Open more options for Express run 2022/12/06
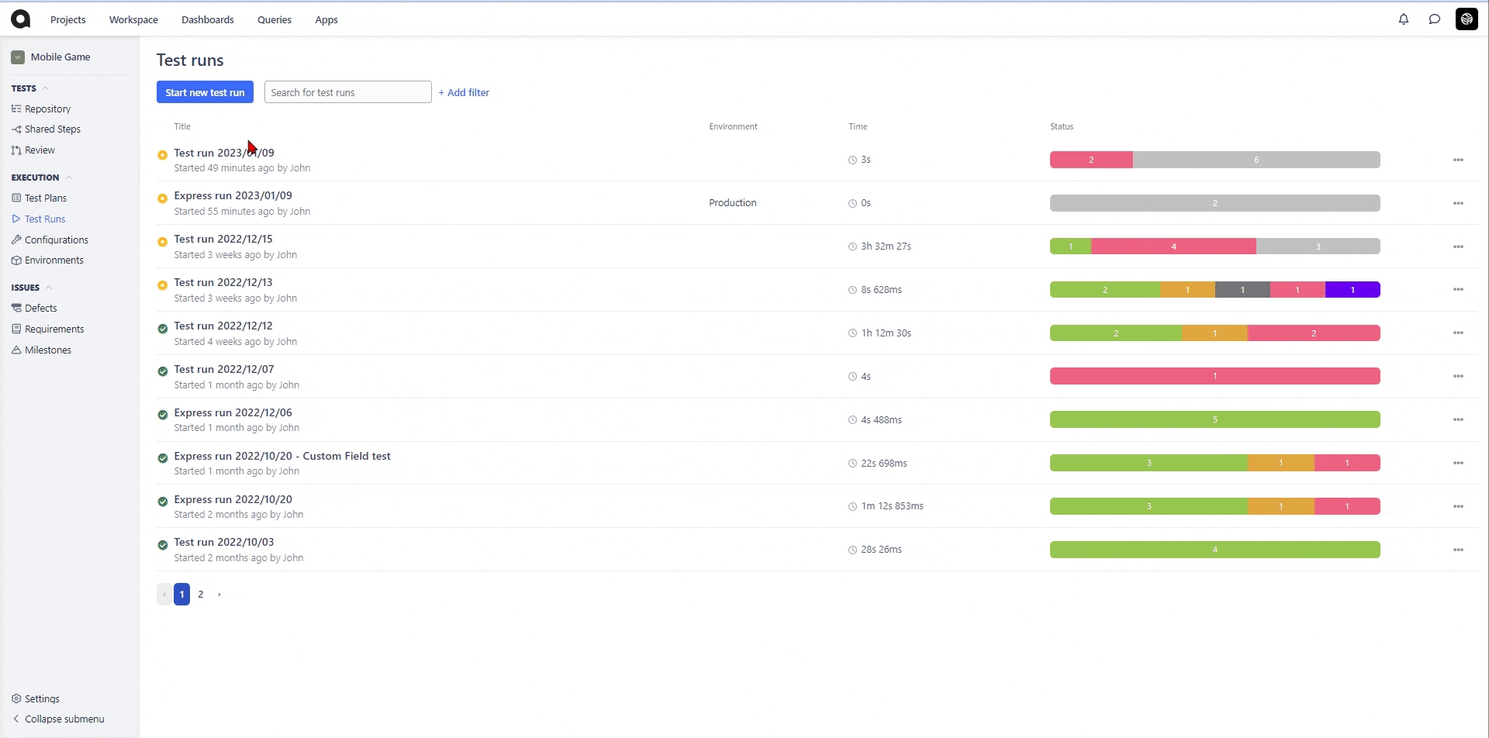The width and height of the screenshot is (1489, 738). (1458, 419)
